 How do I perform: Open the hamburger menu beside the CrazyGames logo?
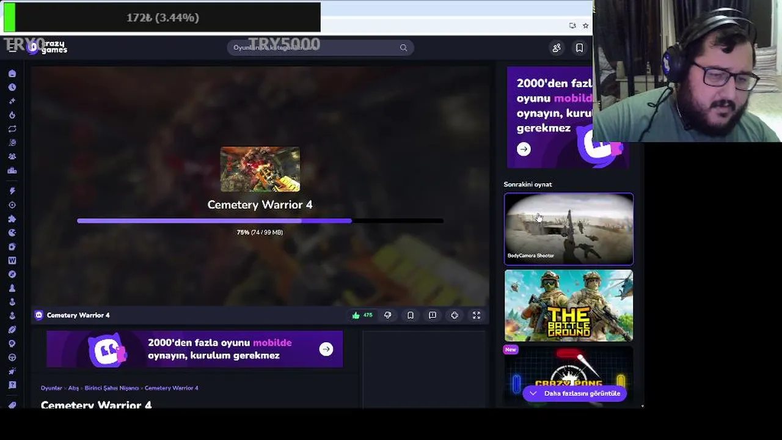pos(12,48)
